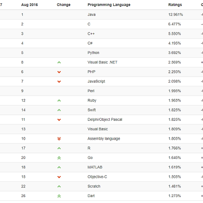Click the green up arrow beside MATLAB
Screen dimensions: 203x203
tap(59, 167)
